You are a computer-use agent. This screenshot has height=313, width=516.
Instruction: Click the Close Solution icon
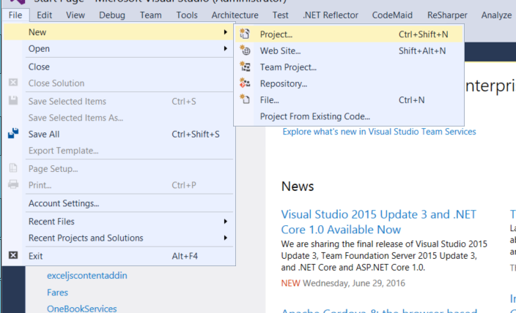pos(13,83)
